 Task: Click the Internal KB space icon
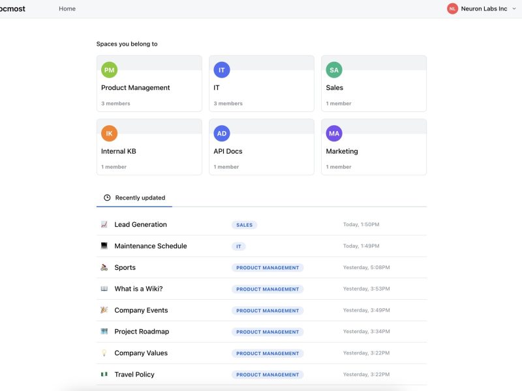point(109,133)
